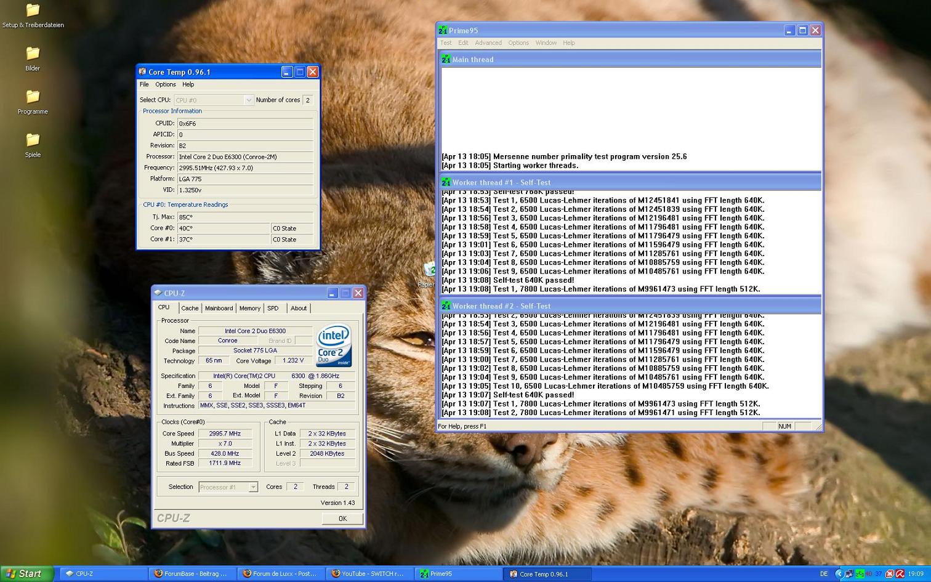Switch to Prime95 via its taskbar button
The height and width of the screenshot is (582, 931).
[459, 573]
